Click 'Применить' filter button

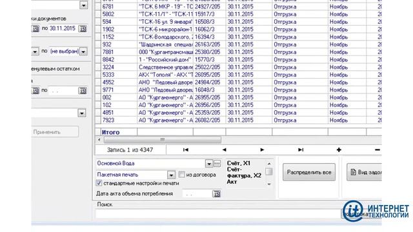(54, 131)
